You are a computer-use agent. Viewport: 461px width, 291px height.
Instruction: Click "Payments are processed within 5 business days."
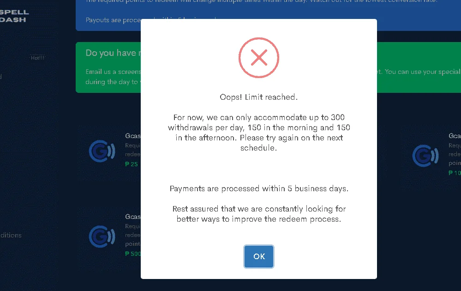[259, 188]
